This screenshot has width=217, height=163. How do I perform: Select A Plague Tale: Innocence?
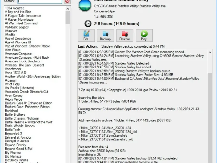click(23, 16)
